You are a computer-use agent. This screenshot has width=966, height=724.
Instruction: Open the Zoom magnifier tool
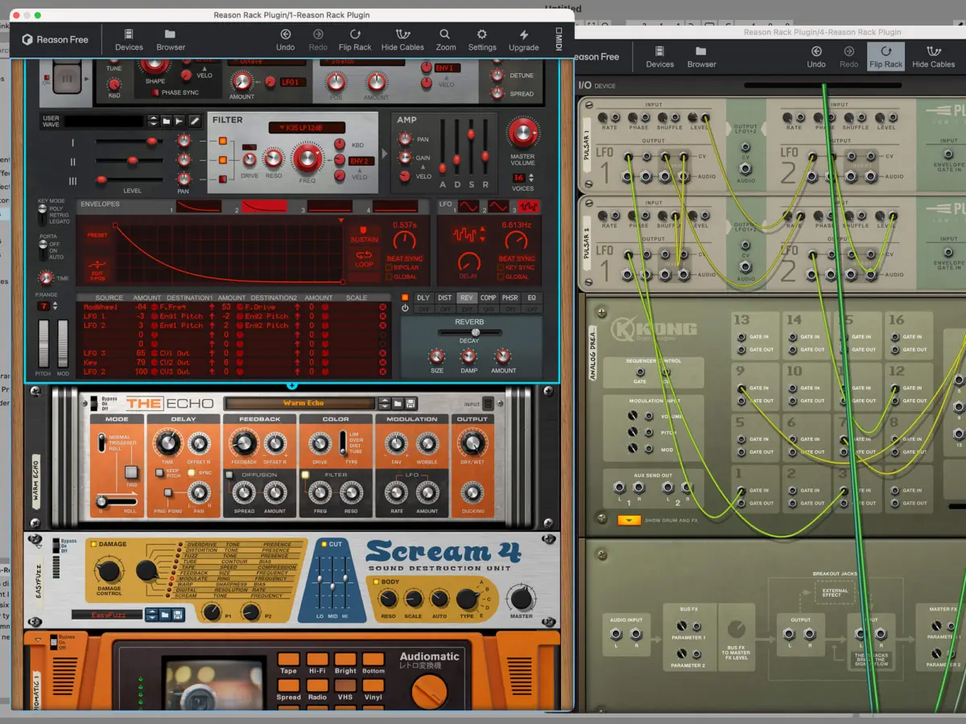click(445, 39)
